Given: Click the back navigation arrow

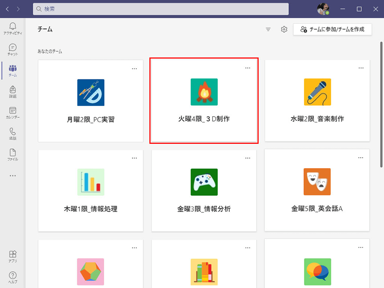Looking at the screenshot, I should coord(7,9).
